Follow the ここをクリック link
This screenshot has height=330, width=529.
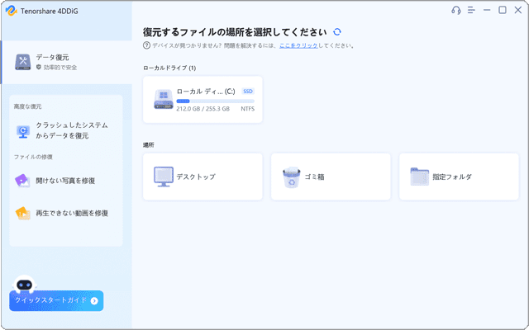(x=298, y=45)
